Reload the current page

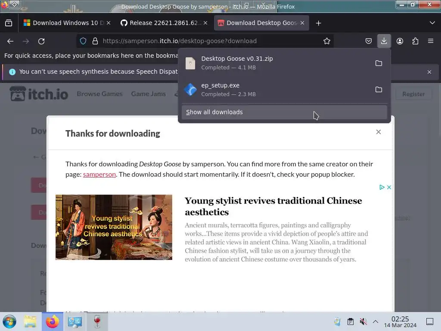point(41,41)
